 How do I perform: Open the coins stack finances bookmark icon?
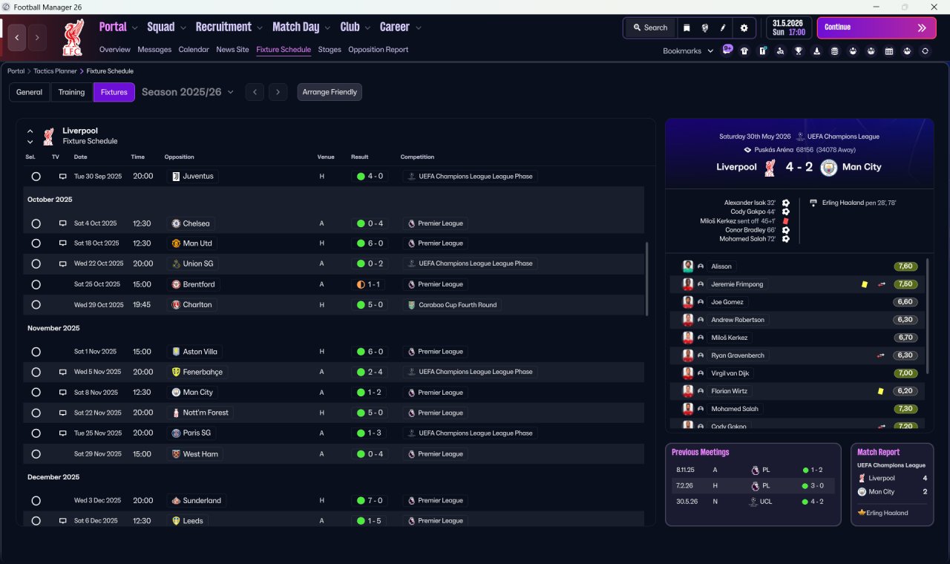pyautogui.click(x=835, y=51)
